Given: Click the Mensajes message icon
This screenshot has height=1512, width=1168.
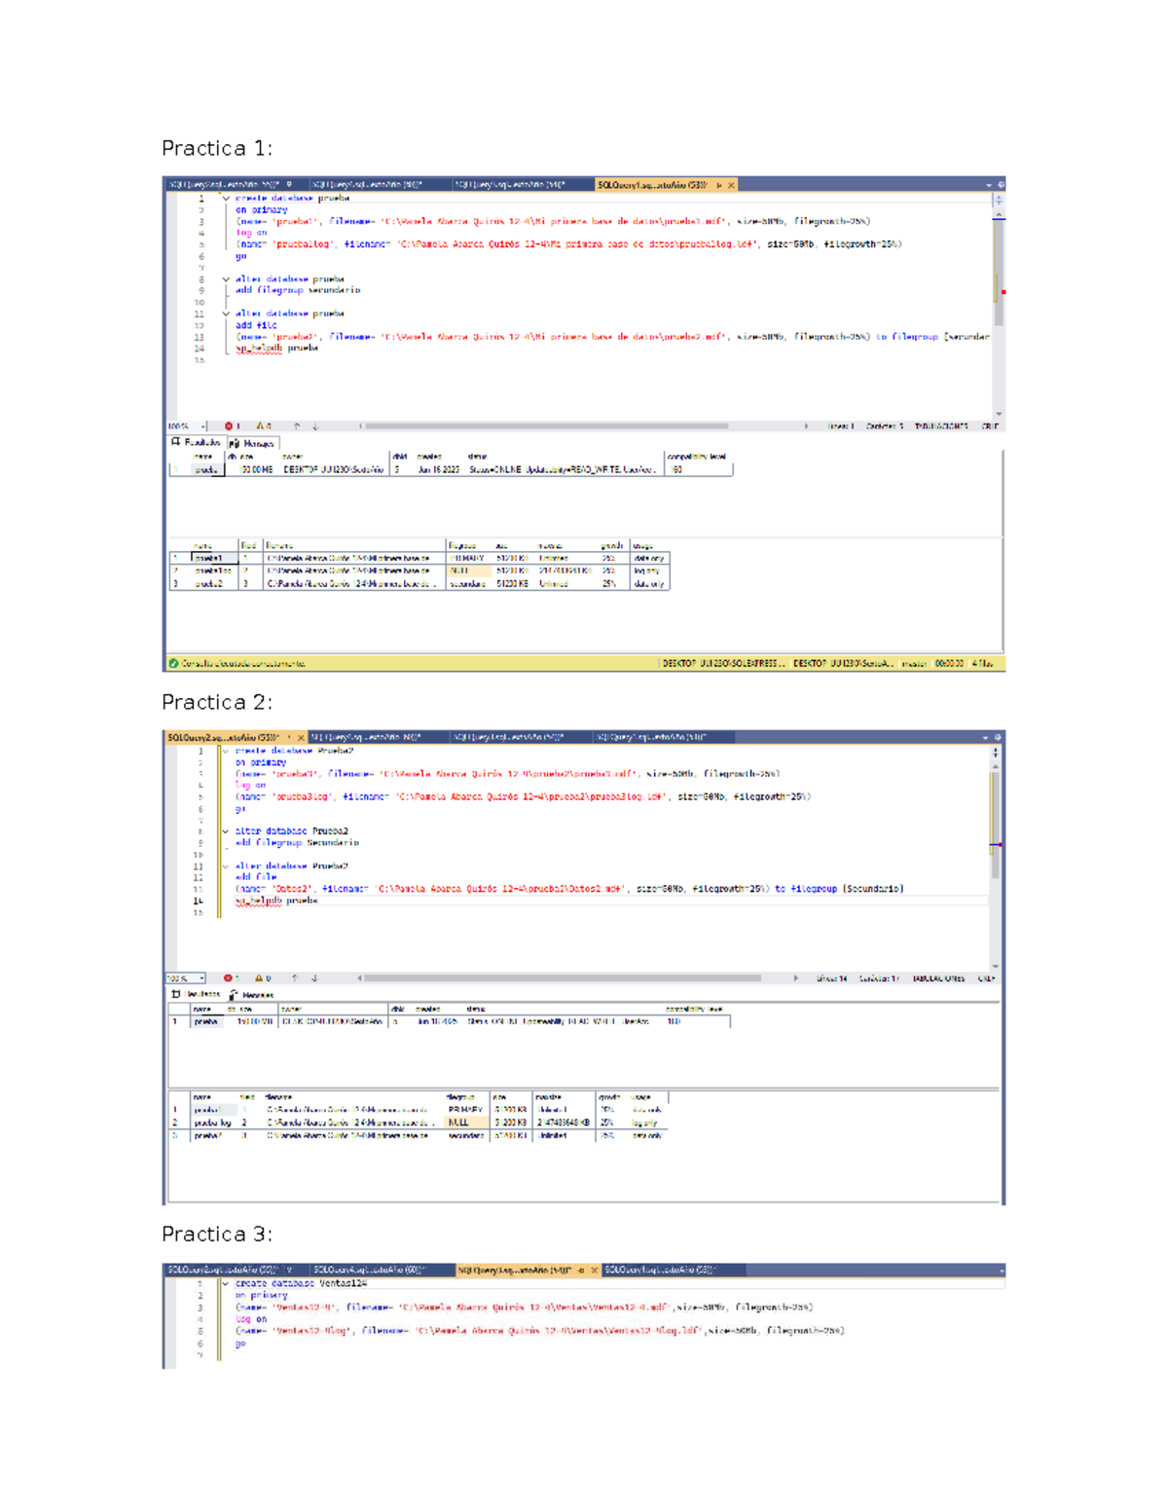Looking at the screenshot, I should (x=234, y=443).
